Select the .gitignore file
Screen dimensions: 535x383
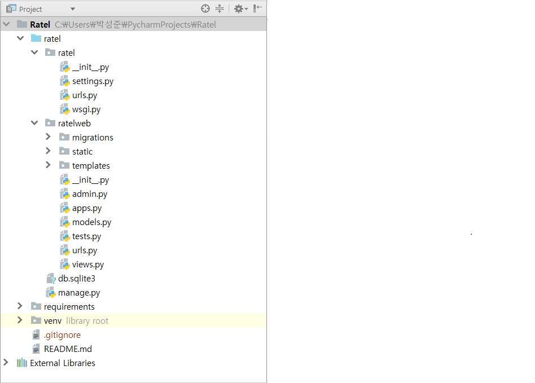click(x=62, y=335)
